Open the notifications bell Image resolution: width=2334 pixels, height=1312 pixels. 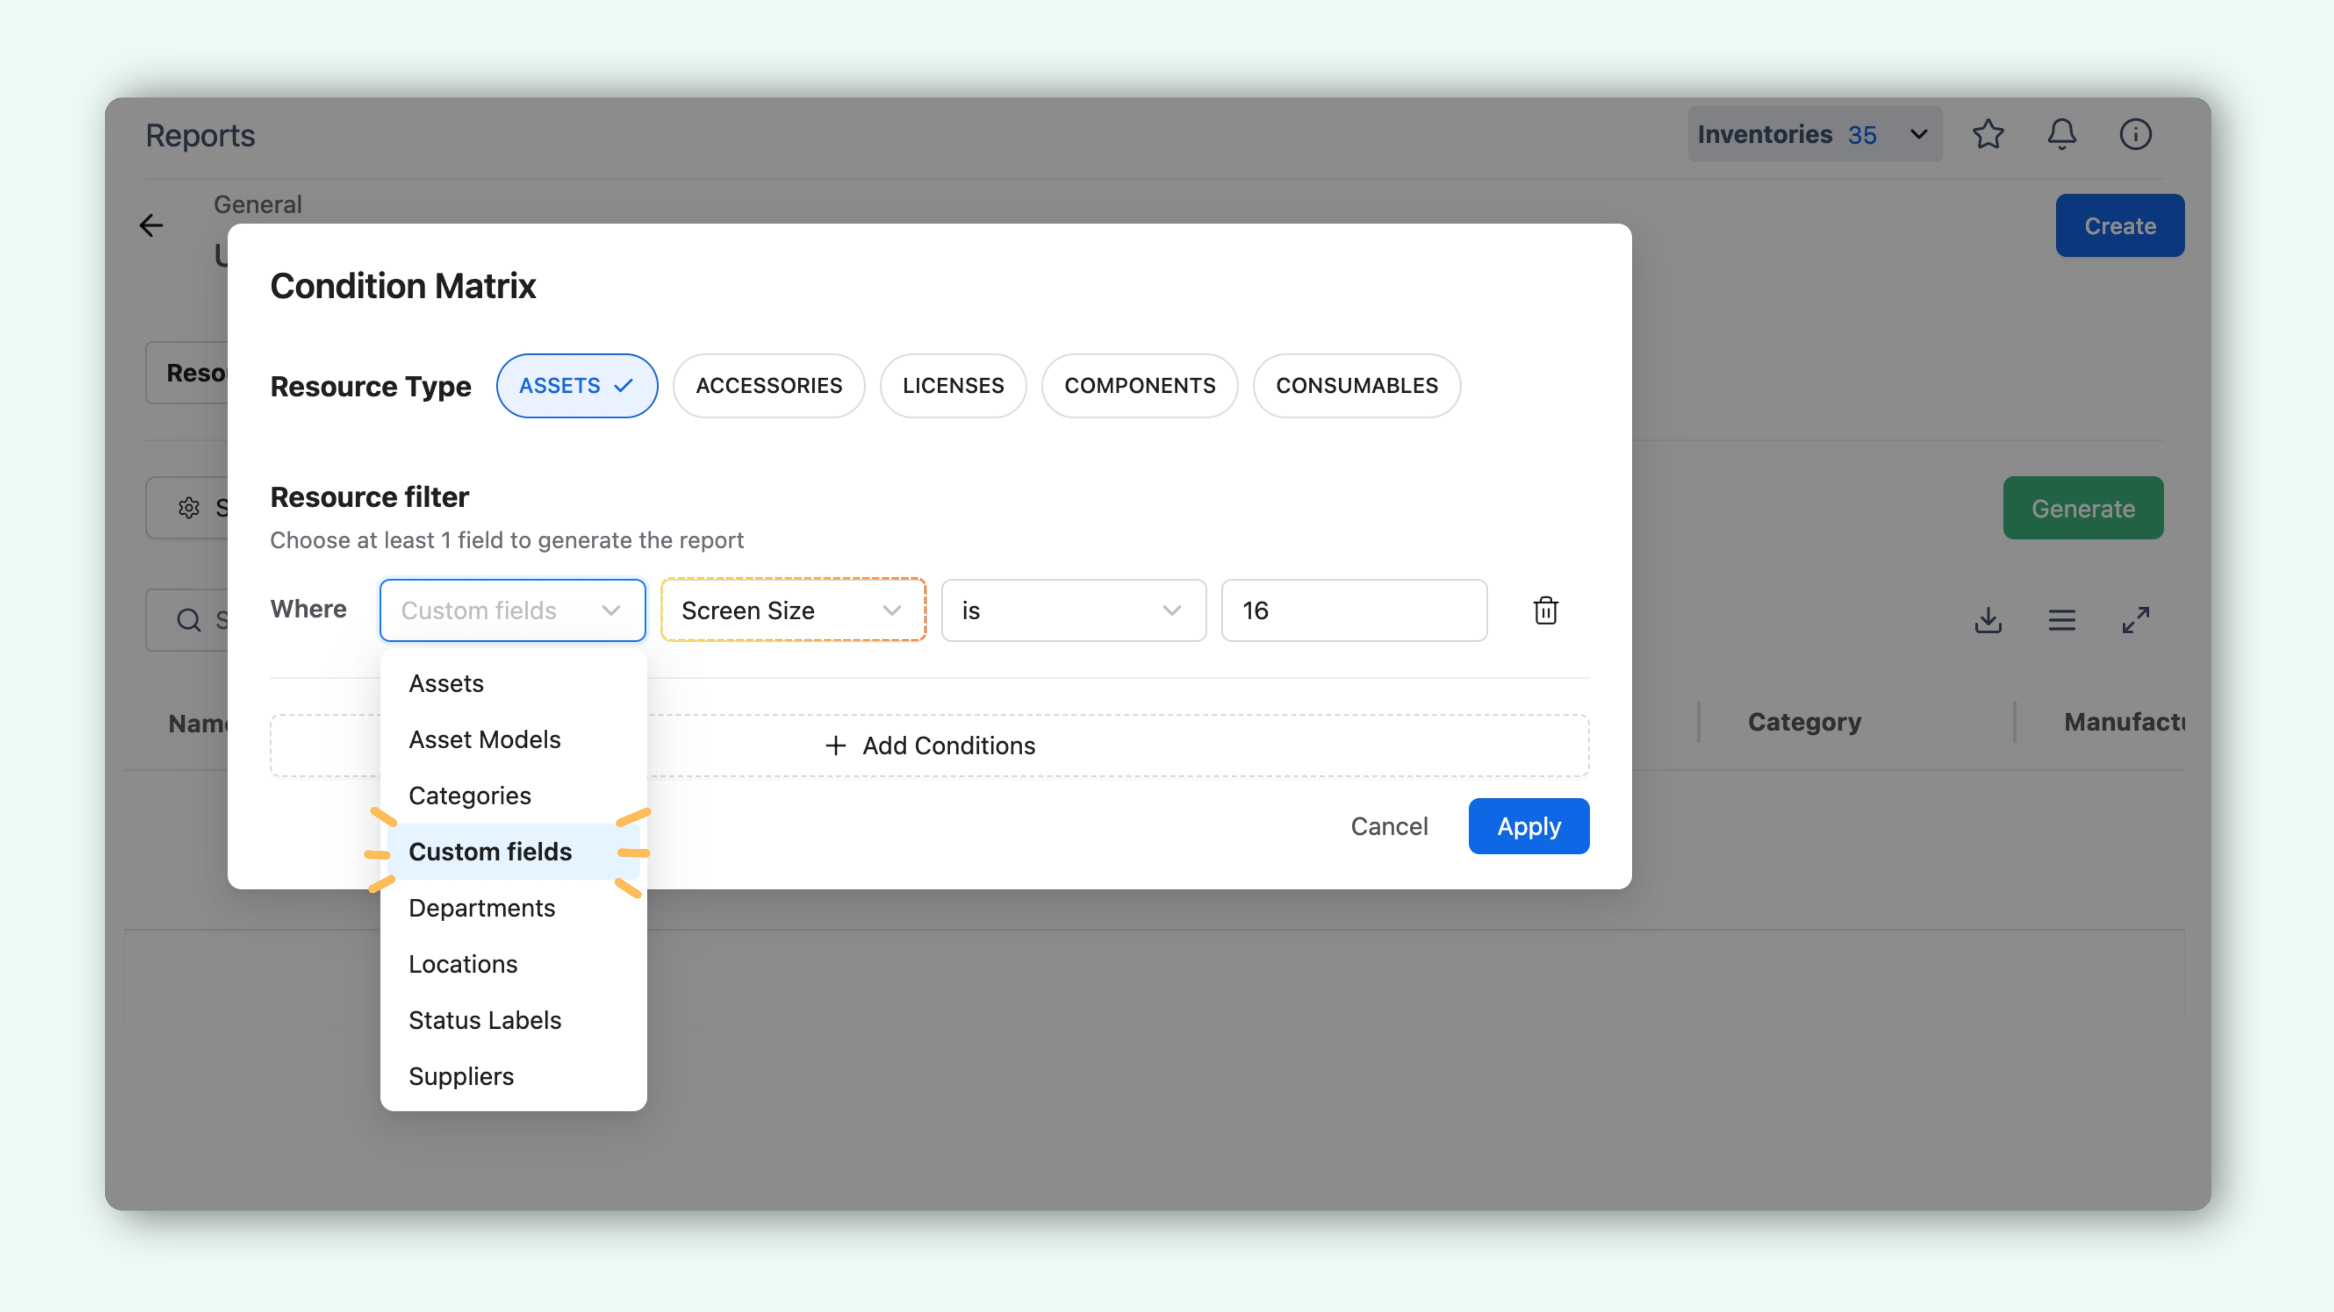click(x=2061, y=134)
